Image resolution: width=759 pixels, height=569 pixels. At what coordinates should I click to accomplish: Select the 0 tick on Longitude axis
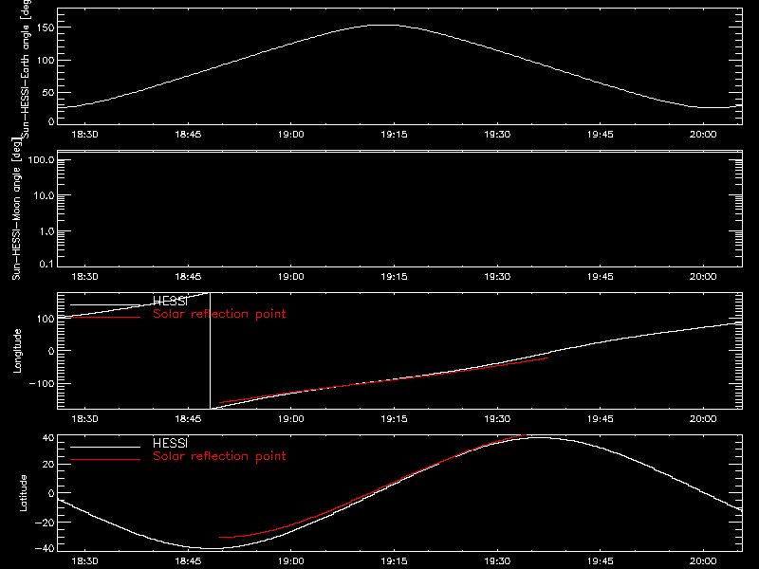click(51, 351)
